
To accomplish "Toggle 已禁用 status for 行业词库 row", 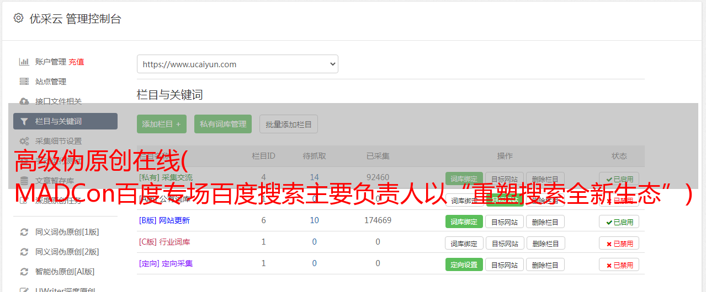I will click(619, 243).
